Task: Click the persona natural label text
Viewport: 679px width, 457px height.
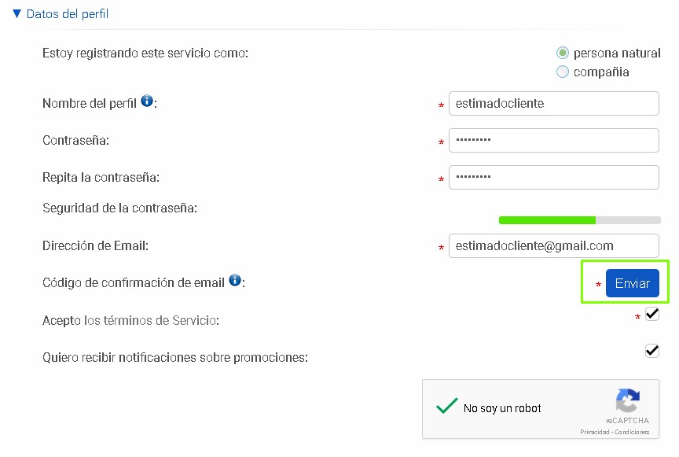Action: coord(617,53)
